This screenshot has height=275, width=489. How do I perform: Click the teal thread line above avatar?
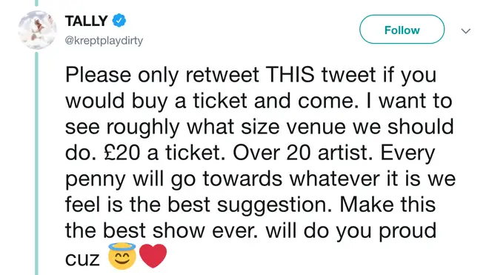pos(36,3)
